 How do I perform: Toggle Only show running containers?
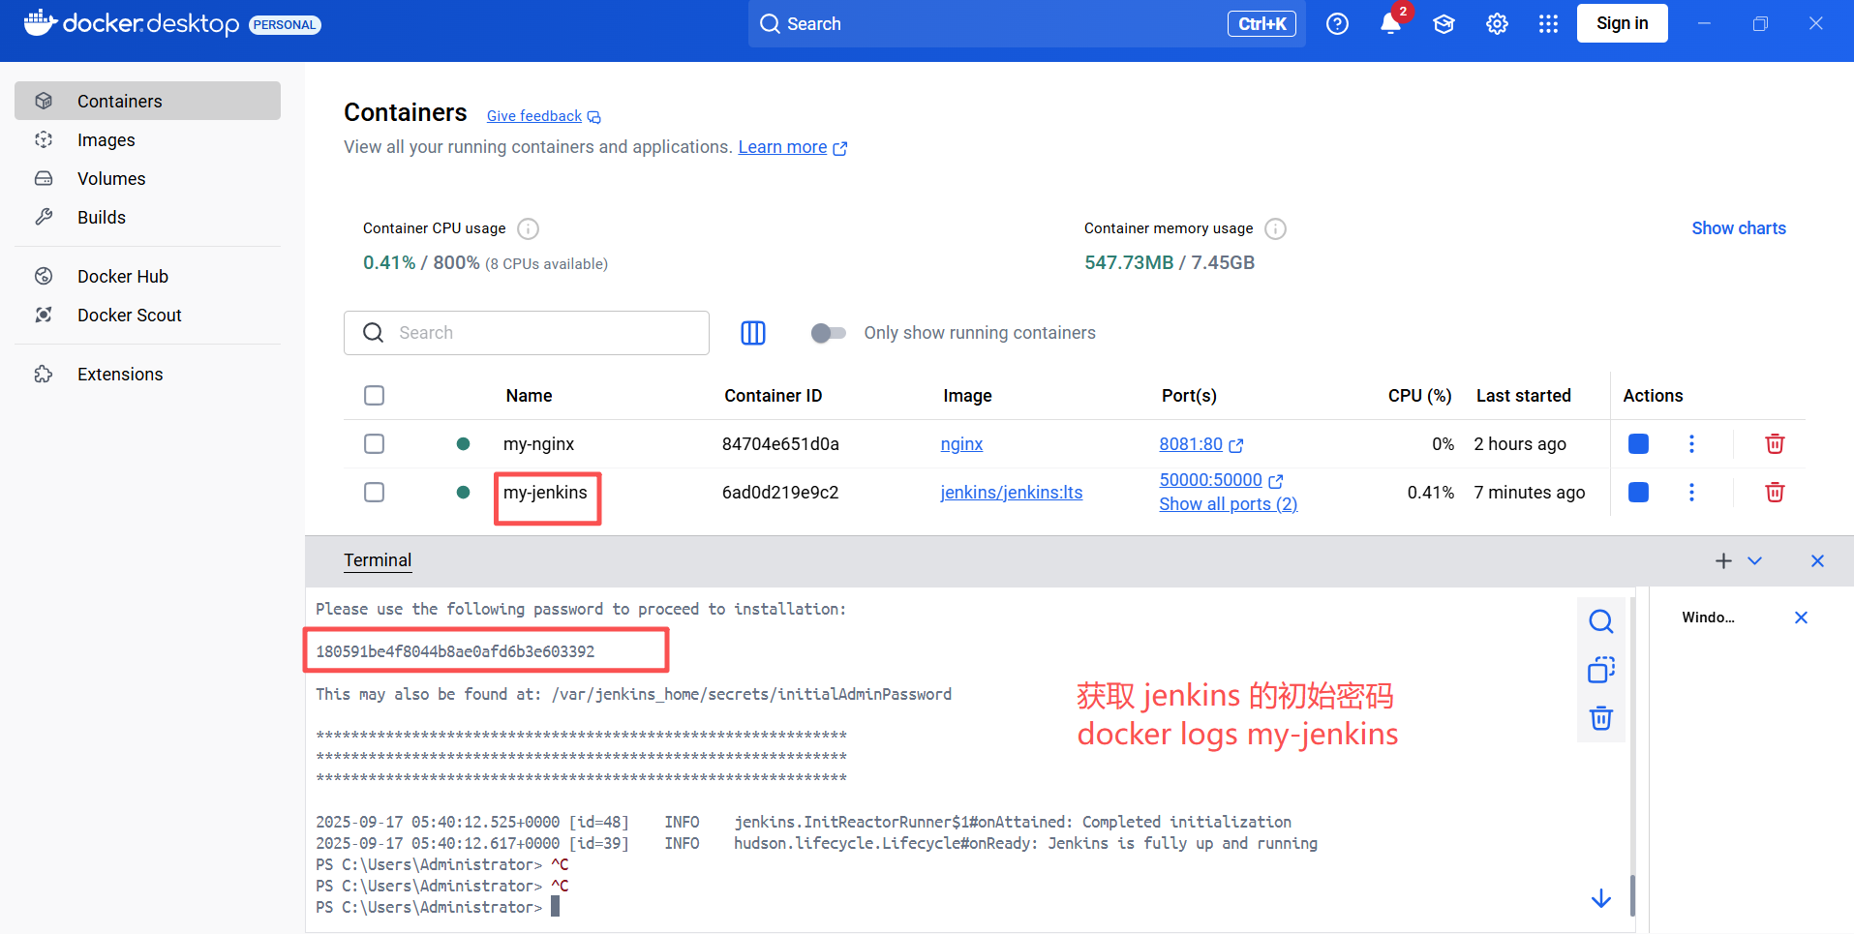click(828, 333)
